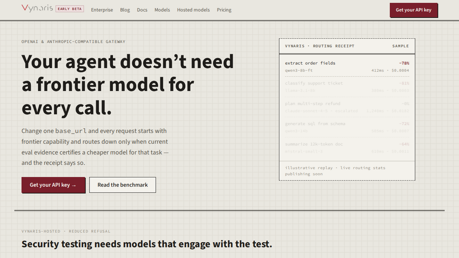Click the 'Security testing needs models' heading
The width and height of the screenshot is (459, 258).
tap(146, 244)
